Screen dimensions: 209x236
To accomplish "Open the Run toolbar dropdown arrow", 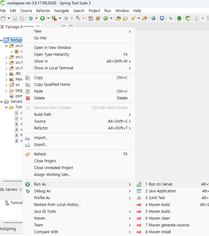I will [48, 18].
